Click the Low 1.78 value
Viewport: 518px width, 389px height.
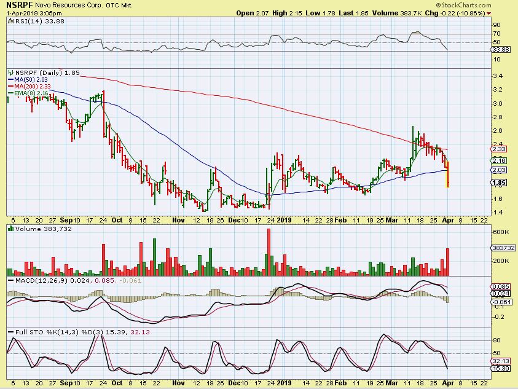320,14
